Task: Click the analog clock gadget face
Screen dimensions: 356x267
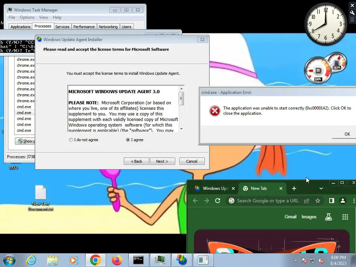Action: (325, 24)
